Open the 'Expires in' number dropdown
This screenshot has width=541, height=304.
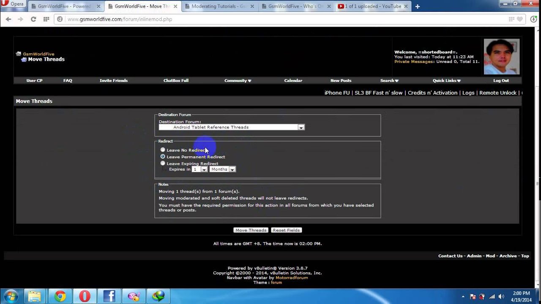199,169
